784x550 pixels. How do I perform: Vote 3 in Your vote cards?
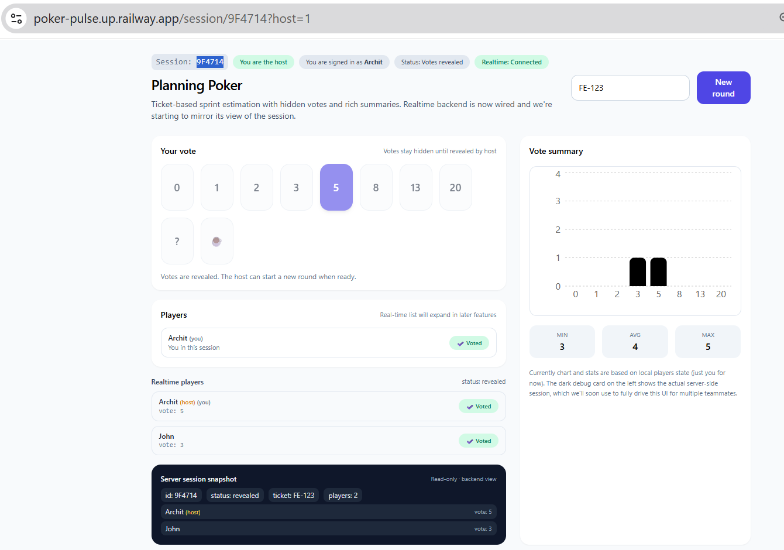[x=296, y=187]
